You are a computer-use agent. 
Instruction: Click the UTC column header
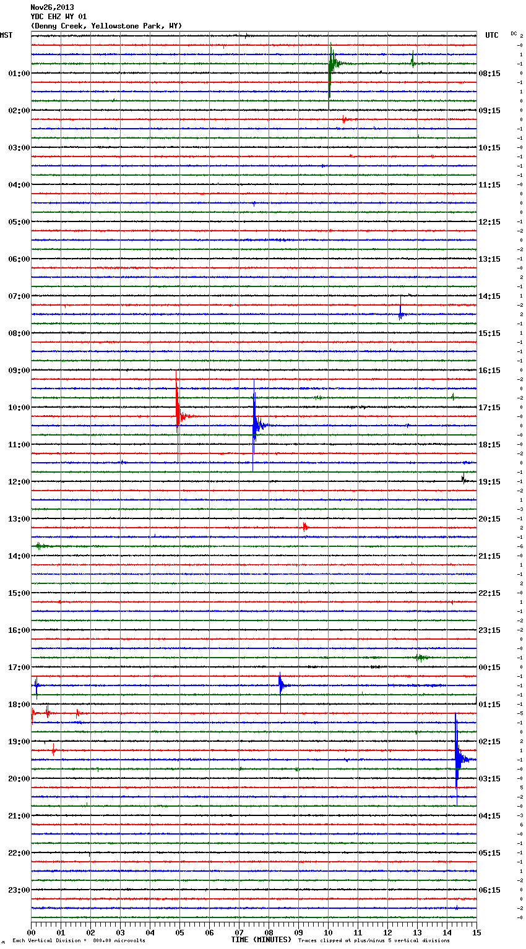[x=492, y=35]
